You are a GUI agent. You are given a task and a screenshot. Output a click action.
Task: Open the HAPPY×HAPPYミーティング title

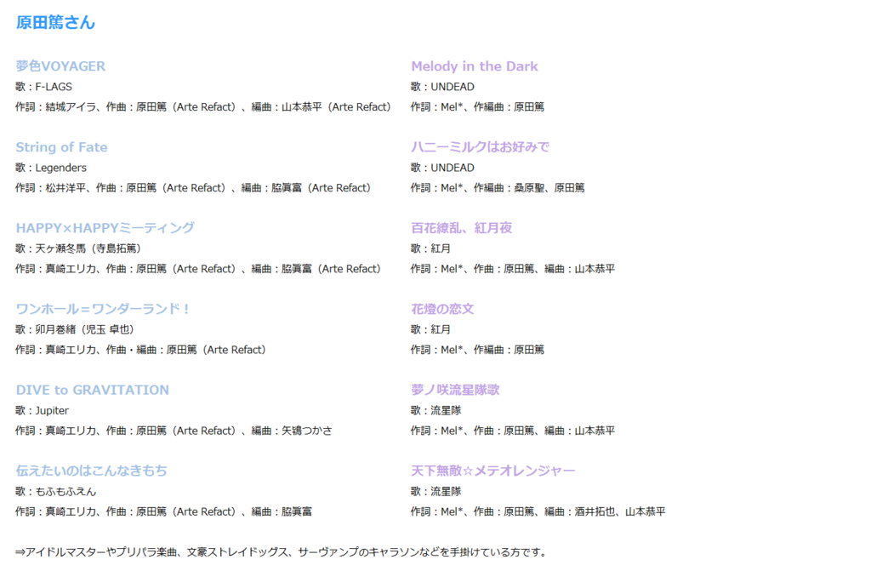coord(105,228)
